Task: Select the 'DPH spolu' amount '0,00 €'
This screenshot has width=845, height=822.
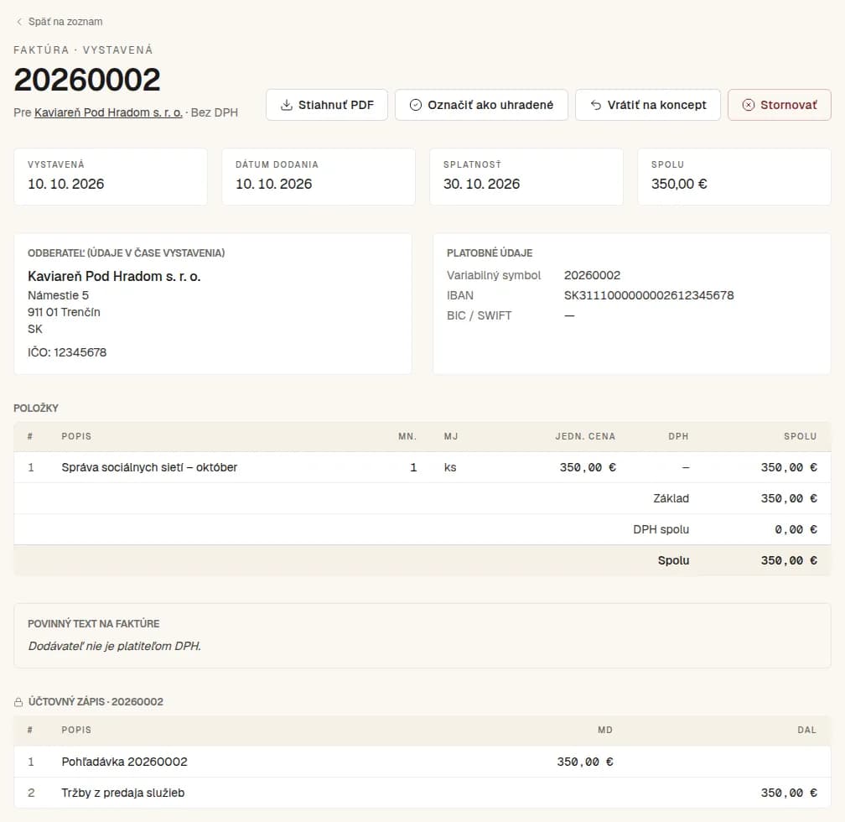Action: (x=796, y=529)
